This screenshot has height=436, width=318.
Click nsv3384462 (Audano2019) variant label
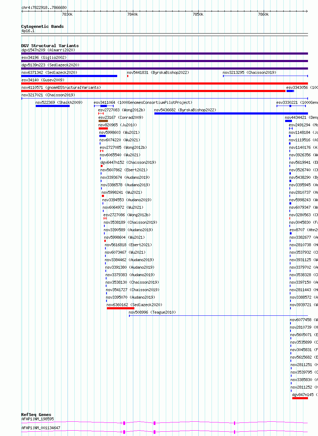130,260
